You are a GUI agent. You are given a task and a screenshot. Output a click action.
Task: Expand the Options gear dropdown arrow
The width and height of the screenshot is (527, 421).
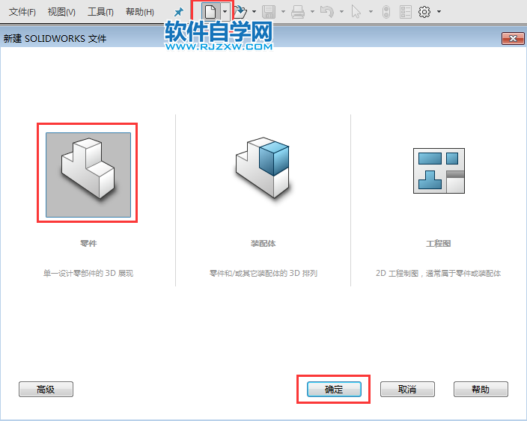(x=439, y=12)
